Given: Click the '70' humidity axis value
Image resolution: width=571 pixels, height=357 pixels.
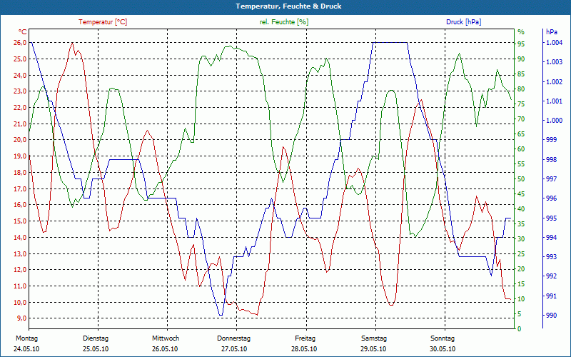Looking at the screenshot, I should click(521, 119).
